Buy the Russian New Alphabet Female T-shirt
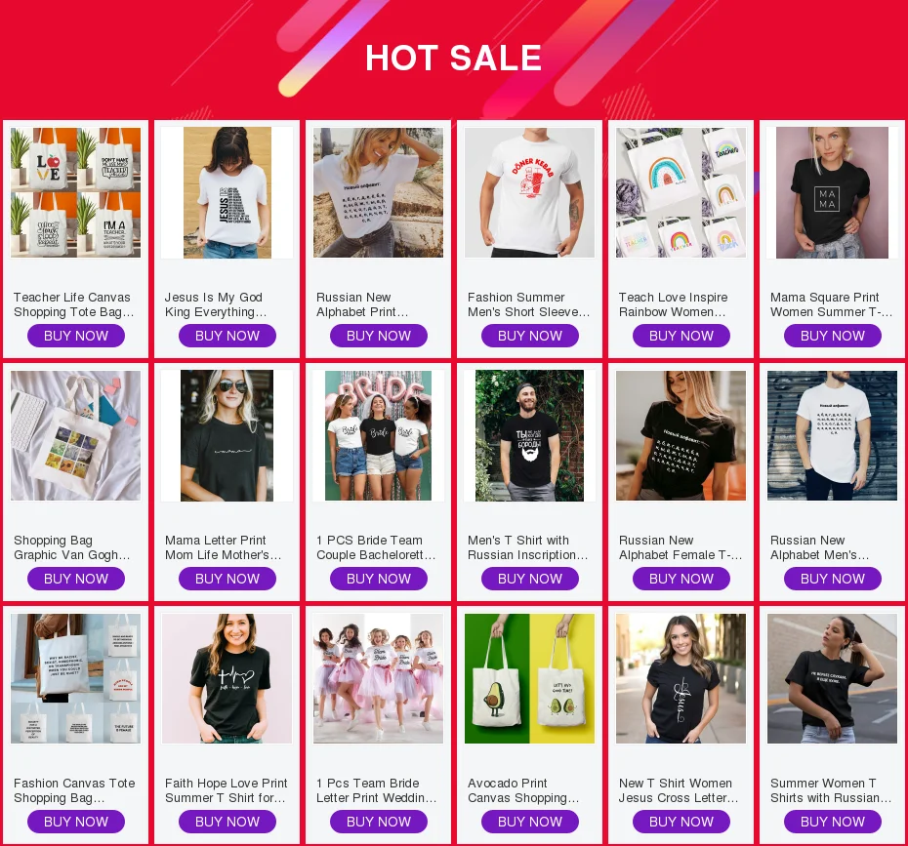Viewport: 908px width, 846px height. pos(681,579)
